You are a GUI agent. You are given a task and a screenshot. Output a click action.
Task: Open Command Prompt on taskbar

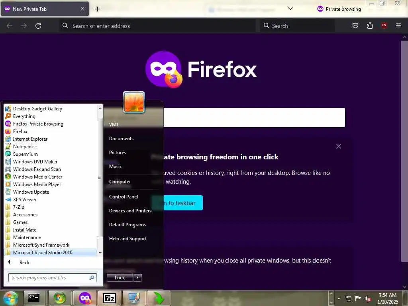34,298
